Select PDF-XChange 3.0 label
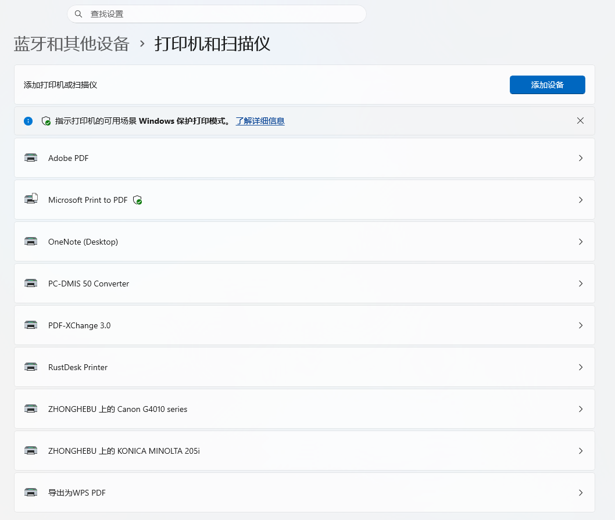 [79, 325]
